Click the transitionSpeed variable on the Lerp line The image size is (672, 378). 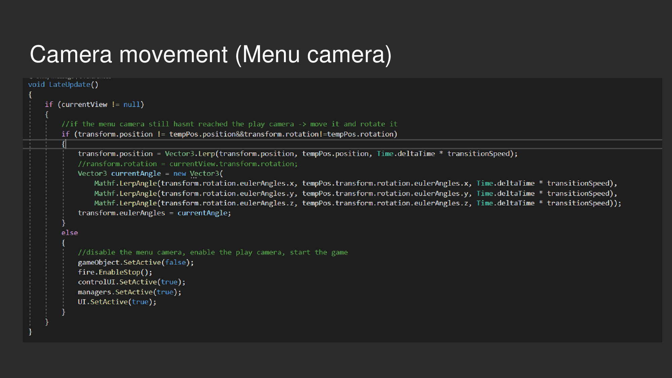[479, 154]
